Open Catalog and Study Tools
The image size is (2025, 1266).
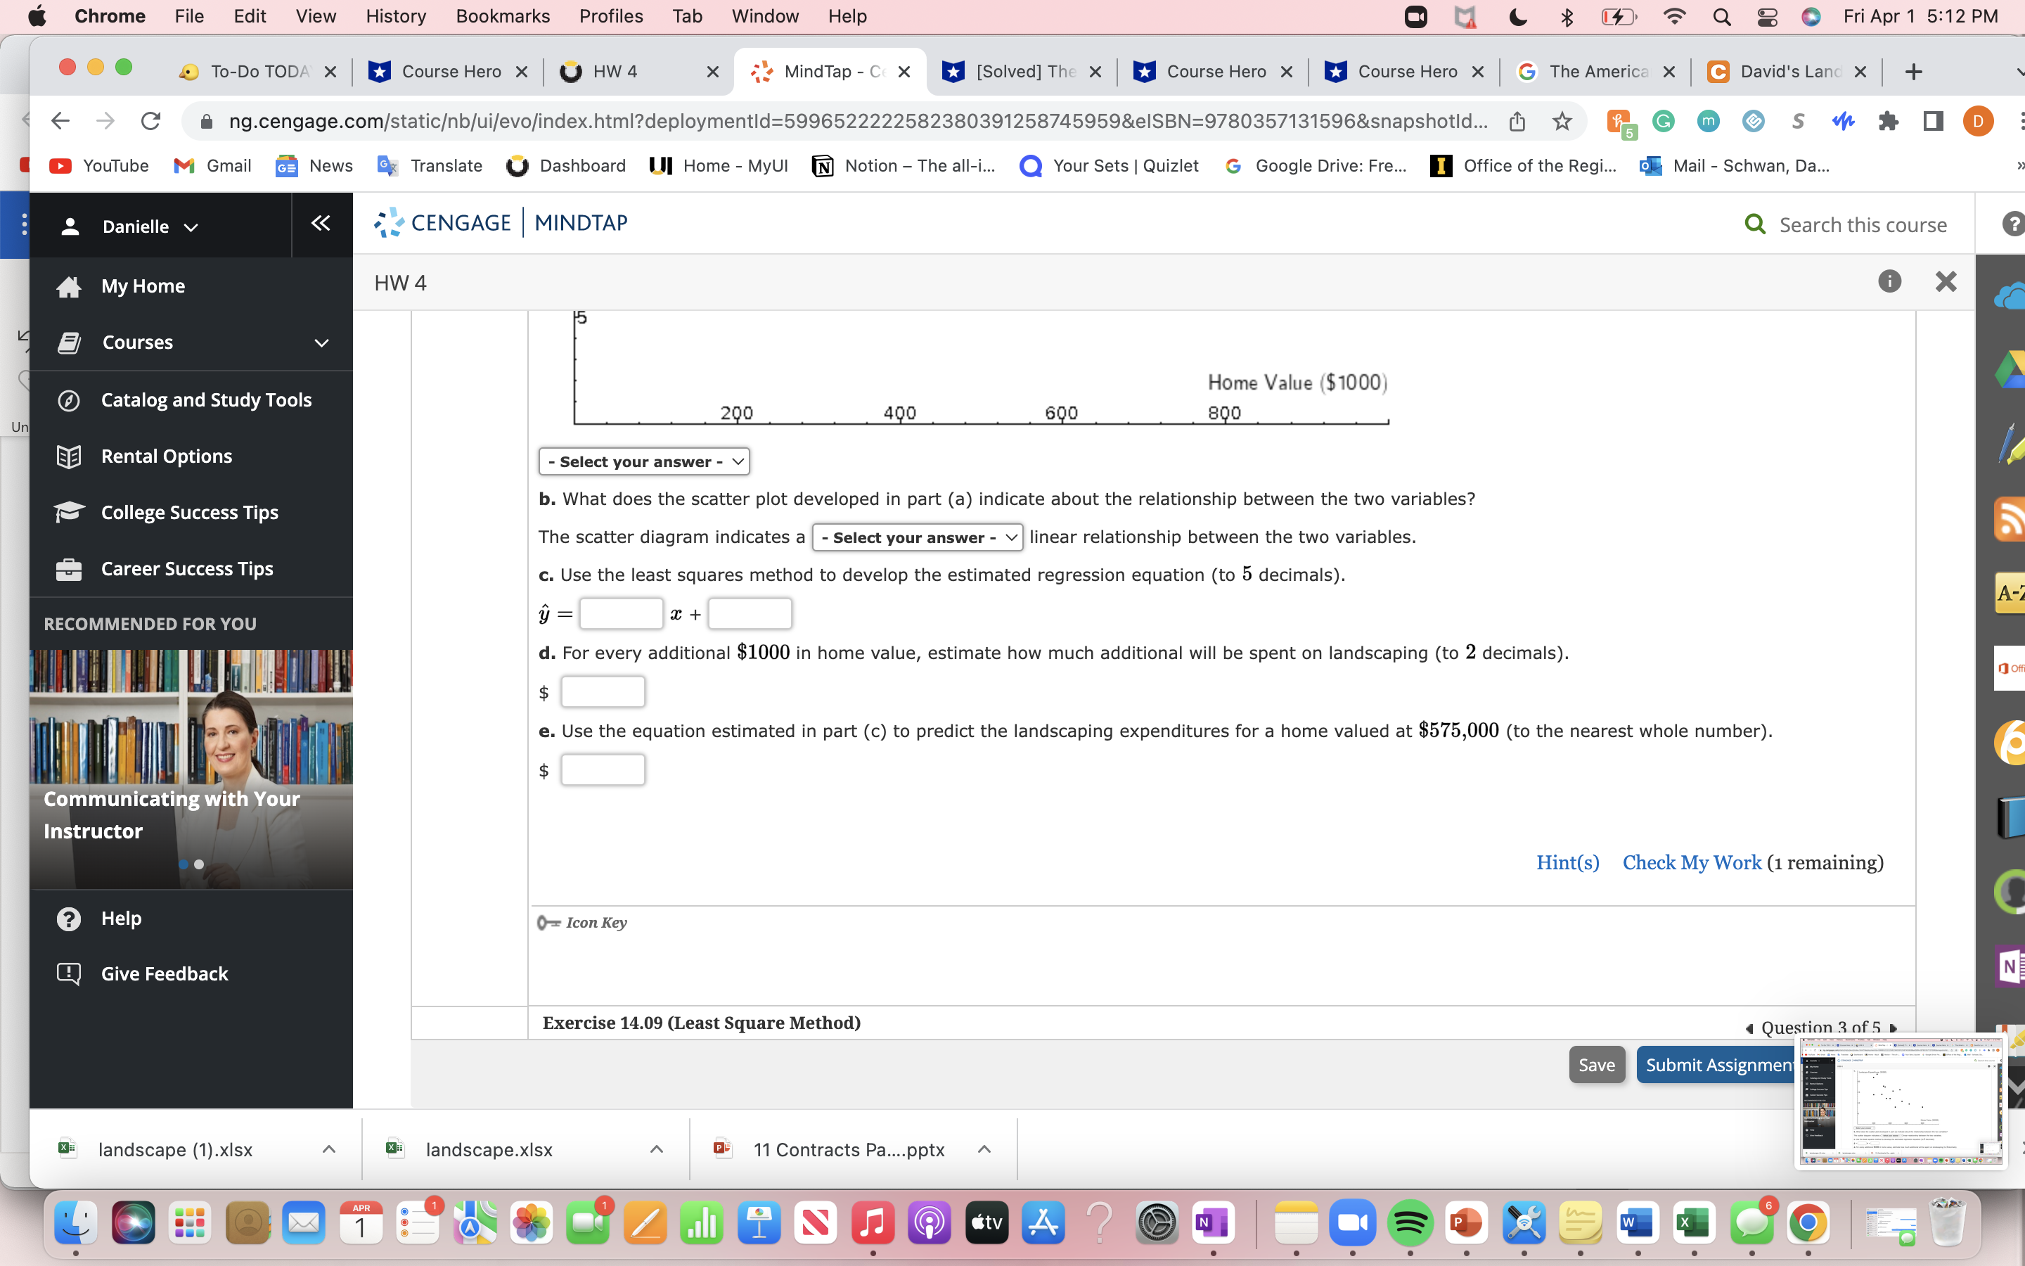(206, 400)
